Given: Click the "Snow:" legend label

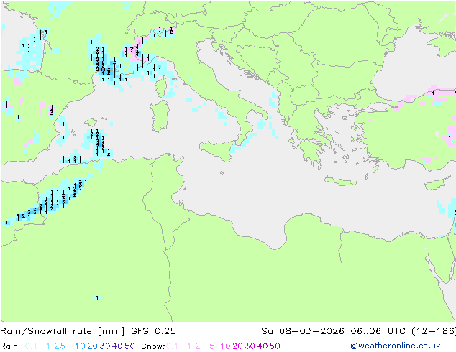Looking at the screenshot, I should point(153,346).
